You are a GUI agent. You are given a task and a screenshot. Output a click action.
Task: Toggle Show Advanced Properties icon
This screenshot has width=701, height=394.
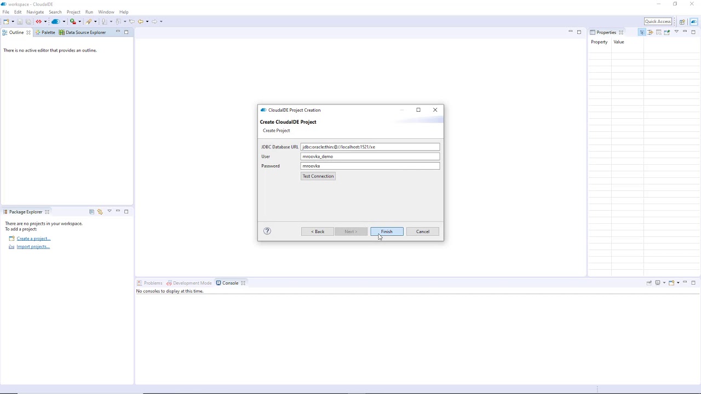(650, 32)
